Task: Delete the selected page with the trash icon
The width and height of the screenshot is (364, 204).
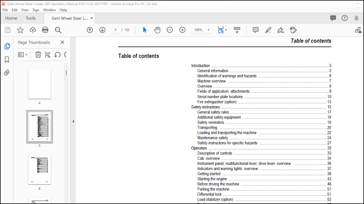Action: pos(38,55)
